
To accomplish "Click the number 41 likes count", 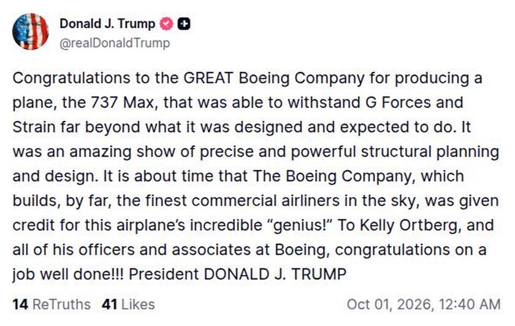I will (109, 305).
